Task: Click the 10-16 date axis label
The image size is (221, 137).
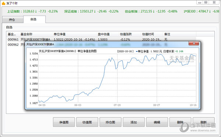Action: (193, 105)
